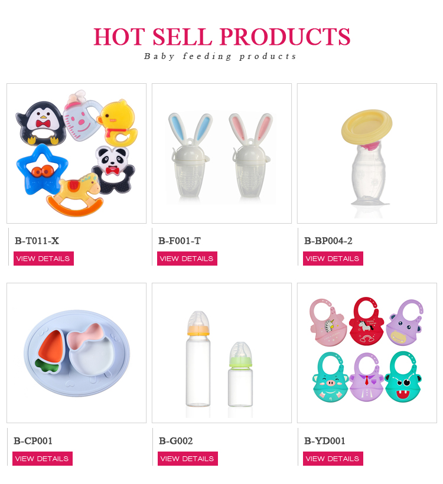
Task: Click View Details under B-BP004-2
Action: pos(333,259)
